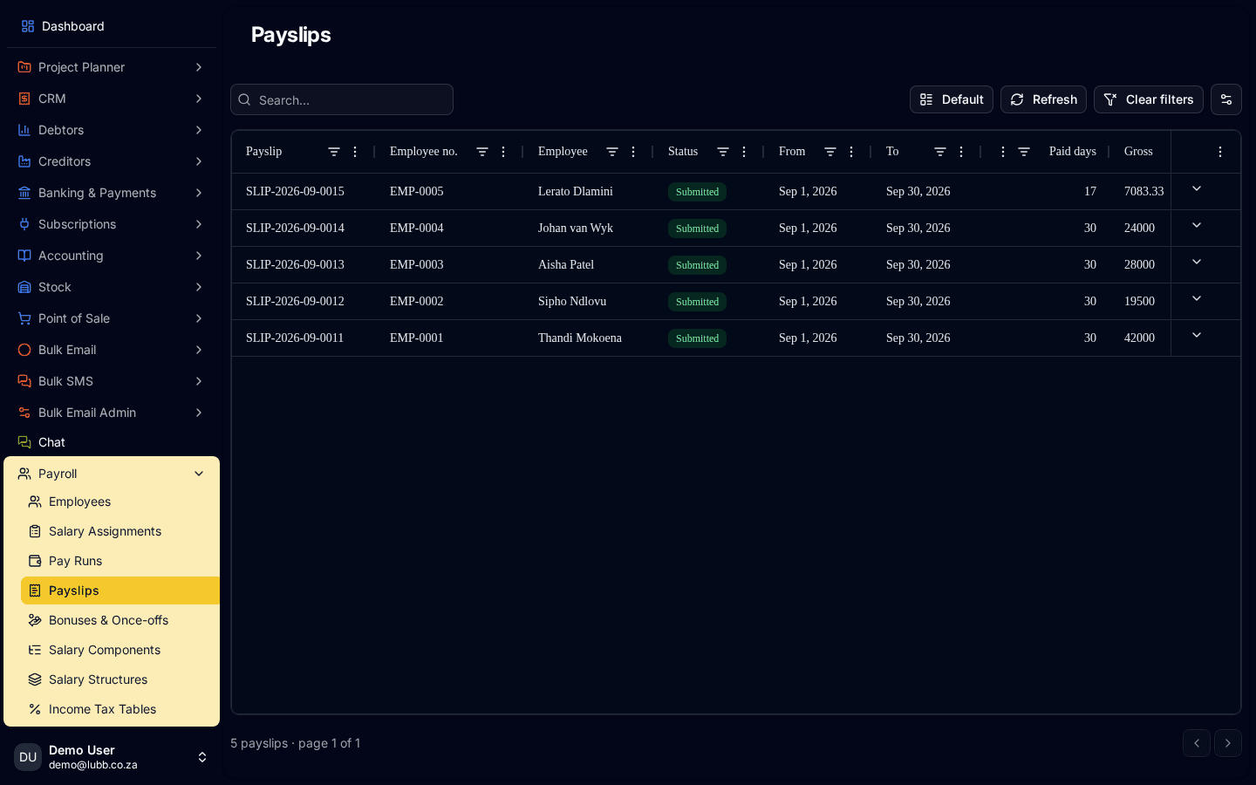
Task: Collapse the Payroll section
Action: (x=199, y=474)
